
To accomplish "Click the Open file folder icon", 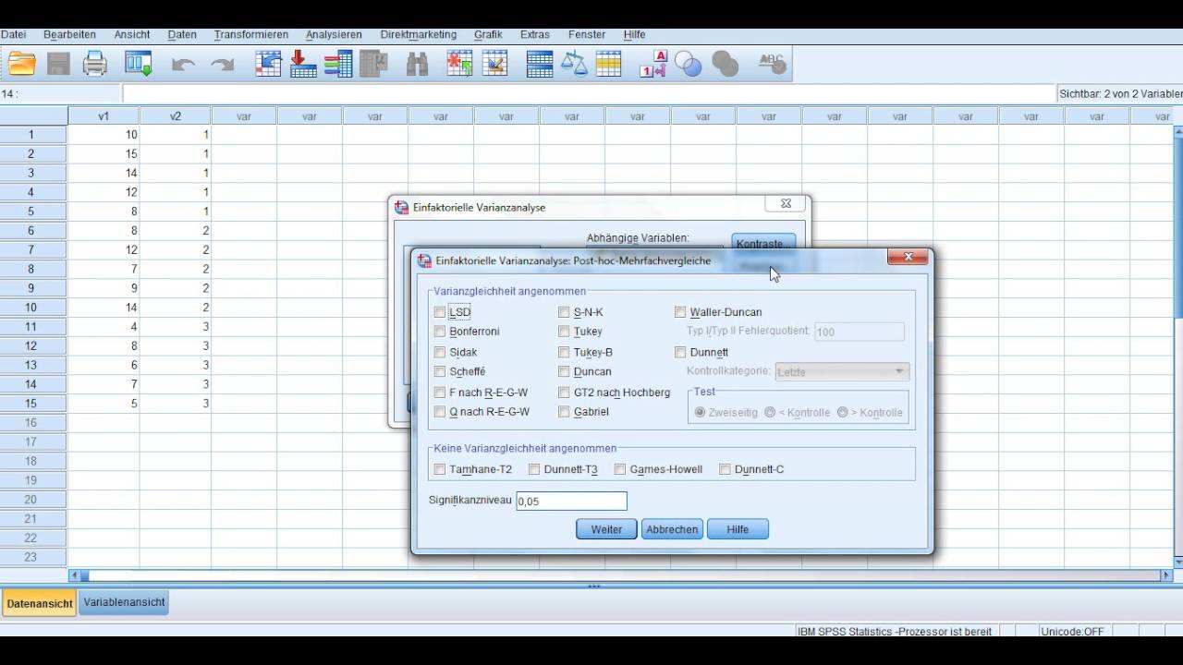I will tap(21, 64).
